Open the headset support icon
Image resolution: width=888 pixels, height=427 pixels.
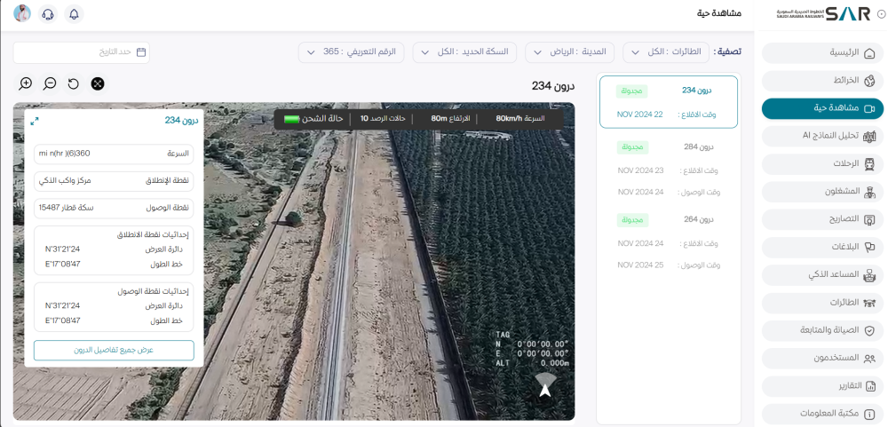tap(48, 14)
